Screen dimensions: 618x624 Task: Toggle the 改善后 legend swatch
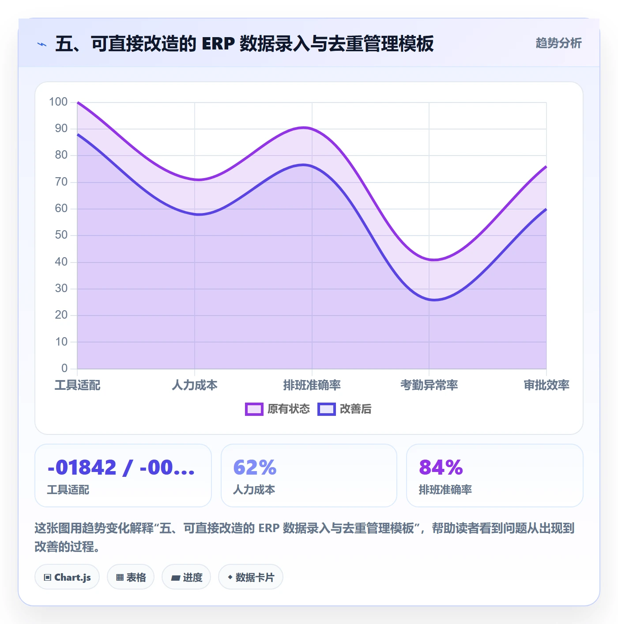[x=327, y=409]
